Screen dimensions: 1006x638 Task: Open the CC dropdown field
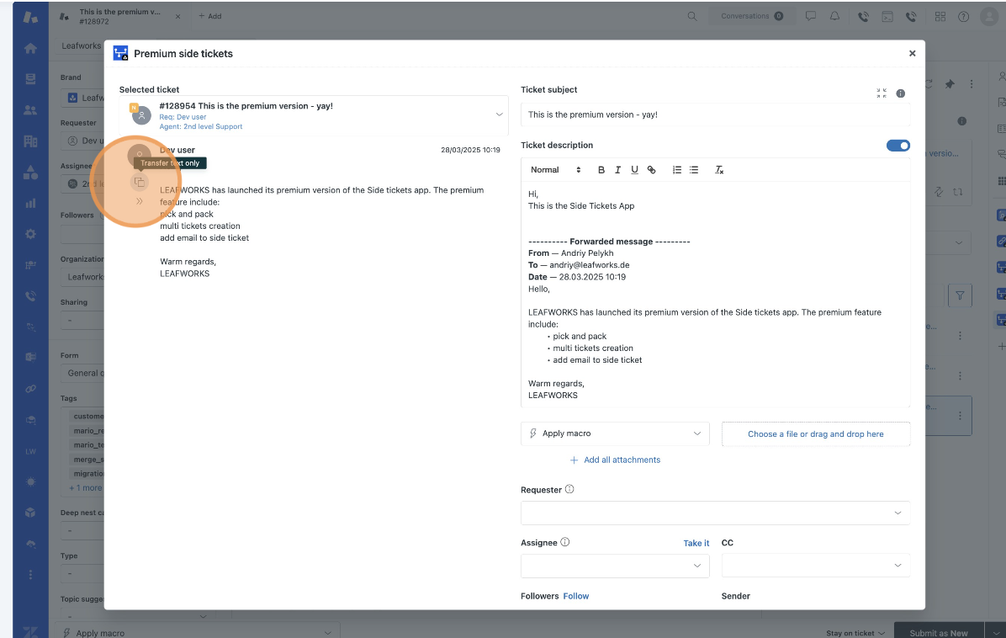(816, 566)
